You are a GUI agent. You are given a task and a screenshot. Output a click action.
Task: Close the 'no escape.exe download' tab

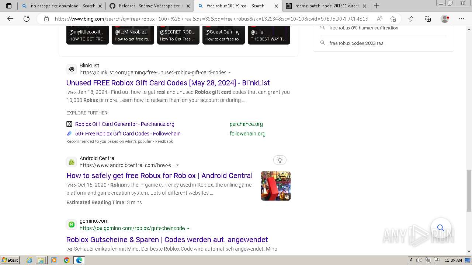click(100, 6)
